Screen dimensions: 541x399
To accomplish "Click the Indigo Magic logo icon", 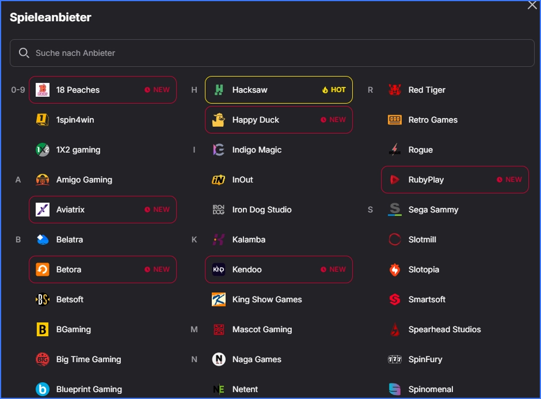I will 219,150.
